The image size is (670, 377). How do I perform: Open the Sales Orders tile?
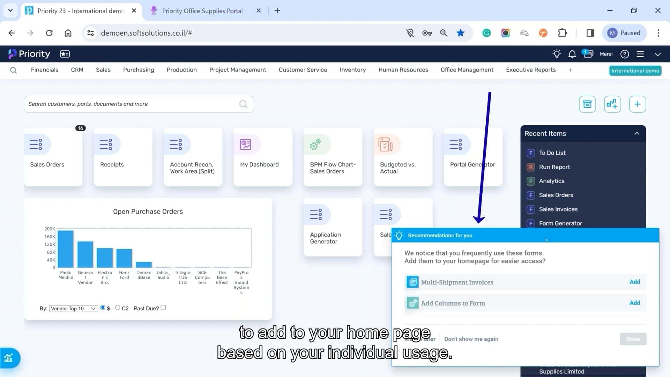click(53, 157)
